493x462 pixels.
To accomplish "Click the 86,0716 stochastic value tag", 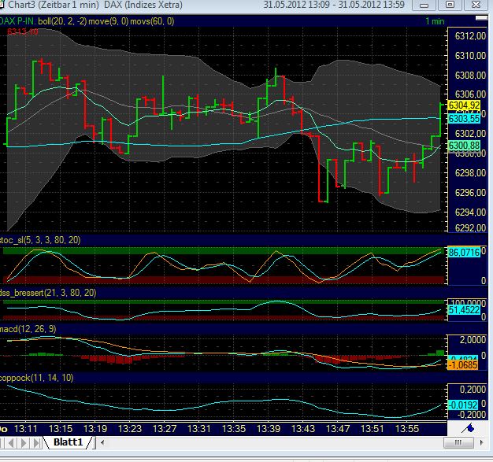I will (464, 252).
